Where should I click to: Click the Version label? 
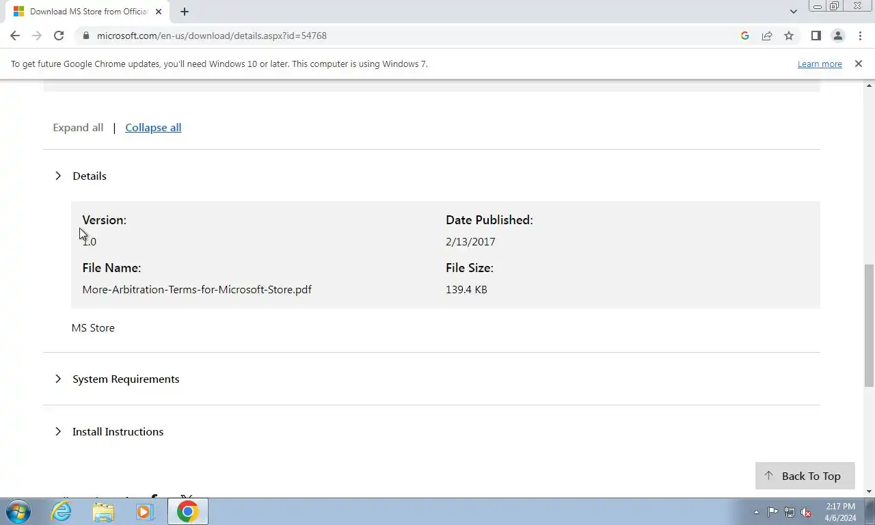(104, 220)
